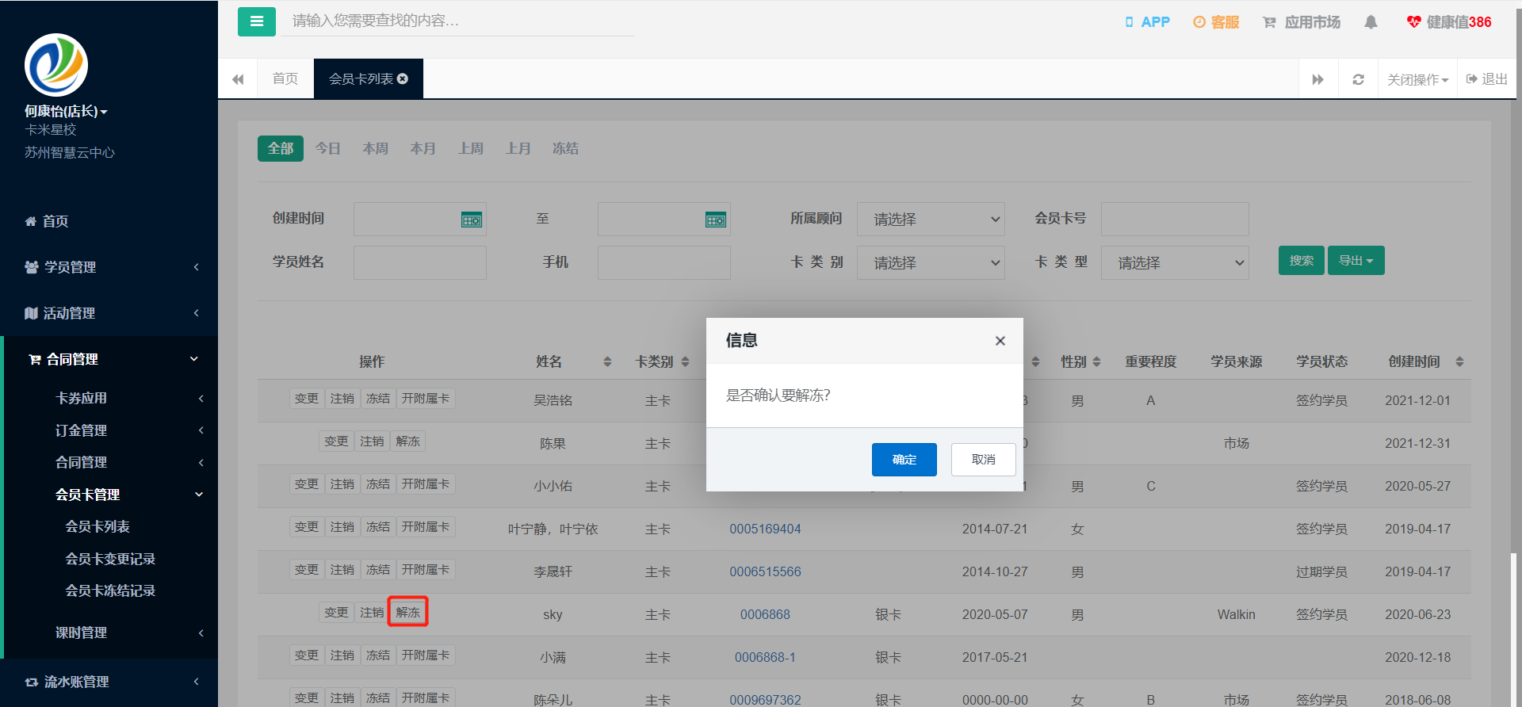This screenshot has height=707, width=1522.
Task: Expand the 导出 dropdown button
Action: coord(1356,261)
